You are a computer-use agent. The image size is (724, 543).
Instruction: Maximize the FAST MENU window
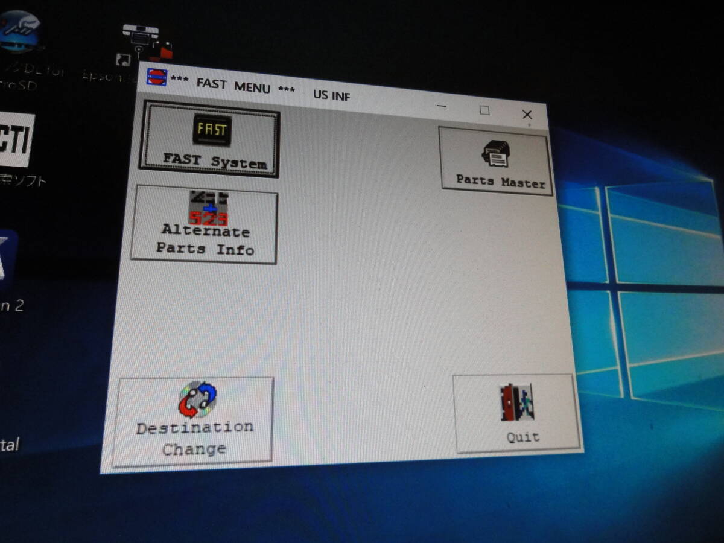pos(484,110)
